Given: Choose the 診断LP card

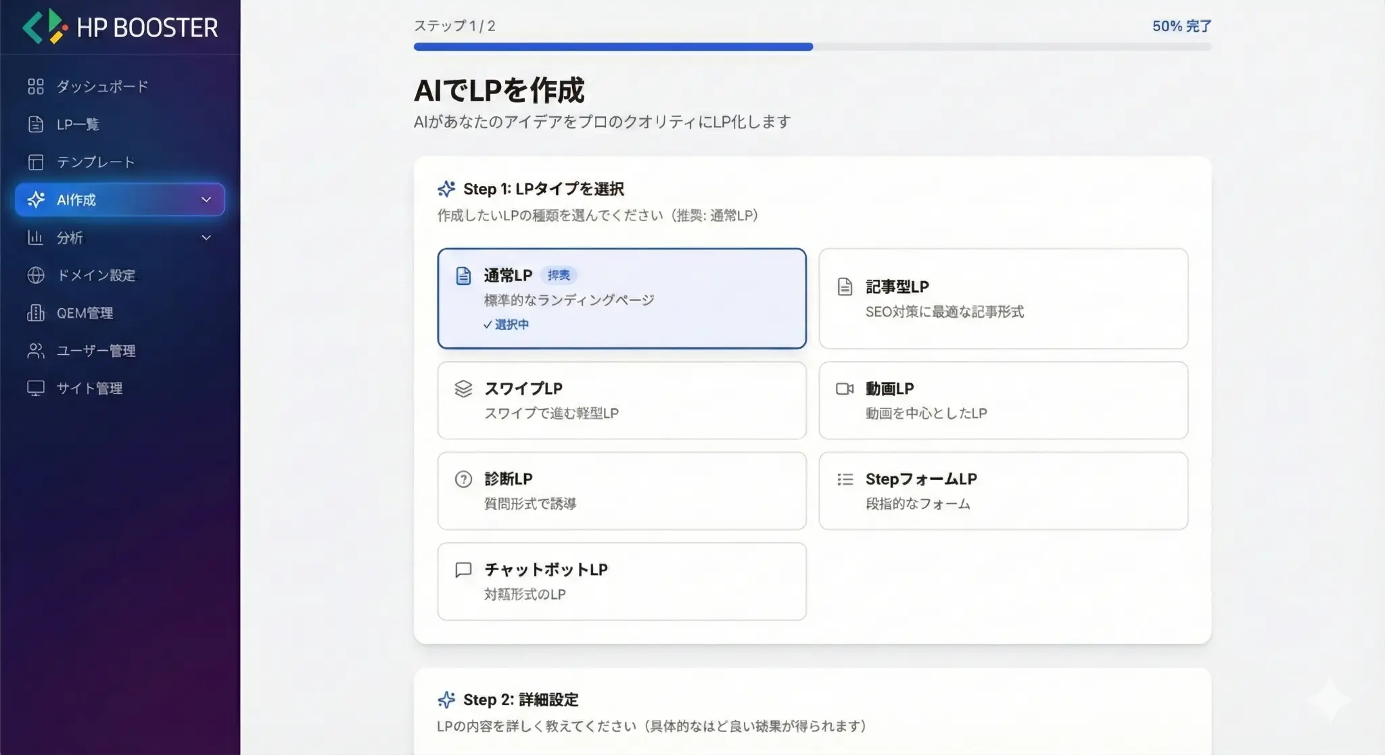Looking at the screenshot, I should (x=621, y=491).
